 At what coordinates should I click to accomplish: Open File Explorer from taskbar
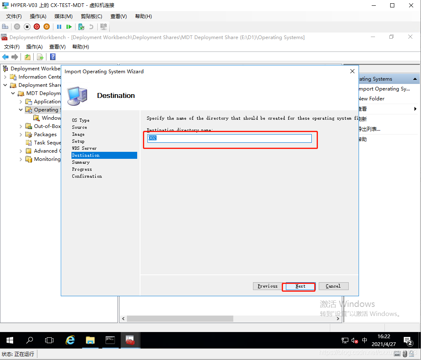point(90,340)
